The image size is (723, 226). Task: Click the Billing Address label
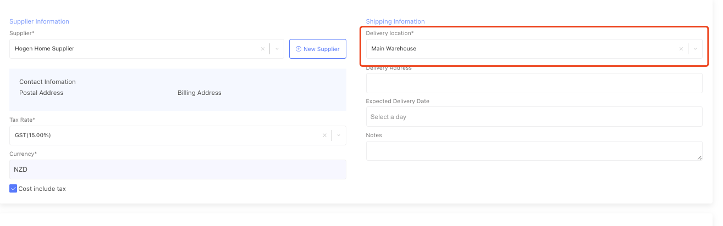click(199, 93)
